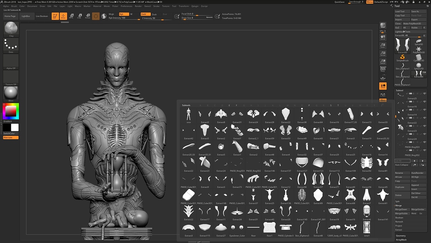Click the Persp perspective view icon
This screenshot has height=243, width=431.
click(x=383, y=69)
